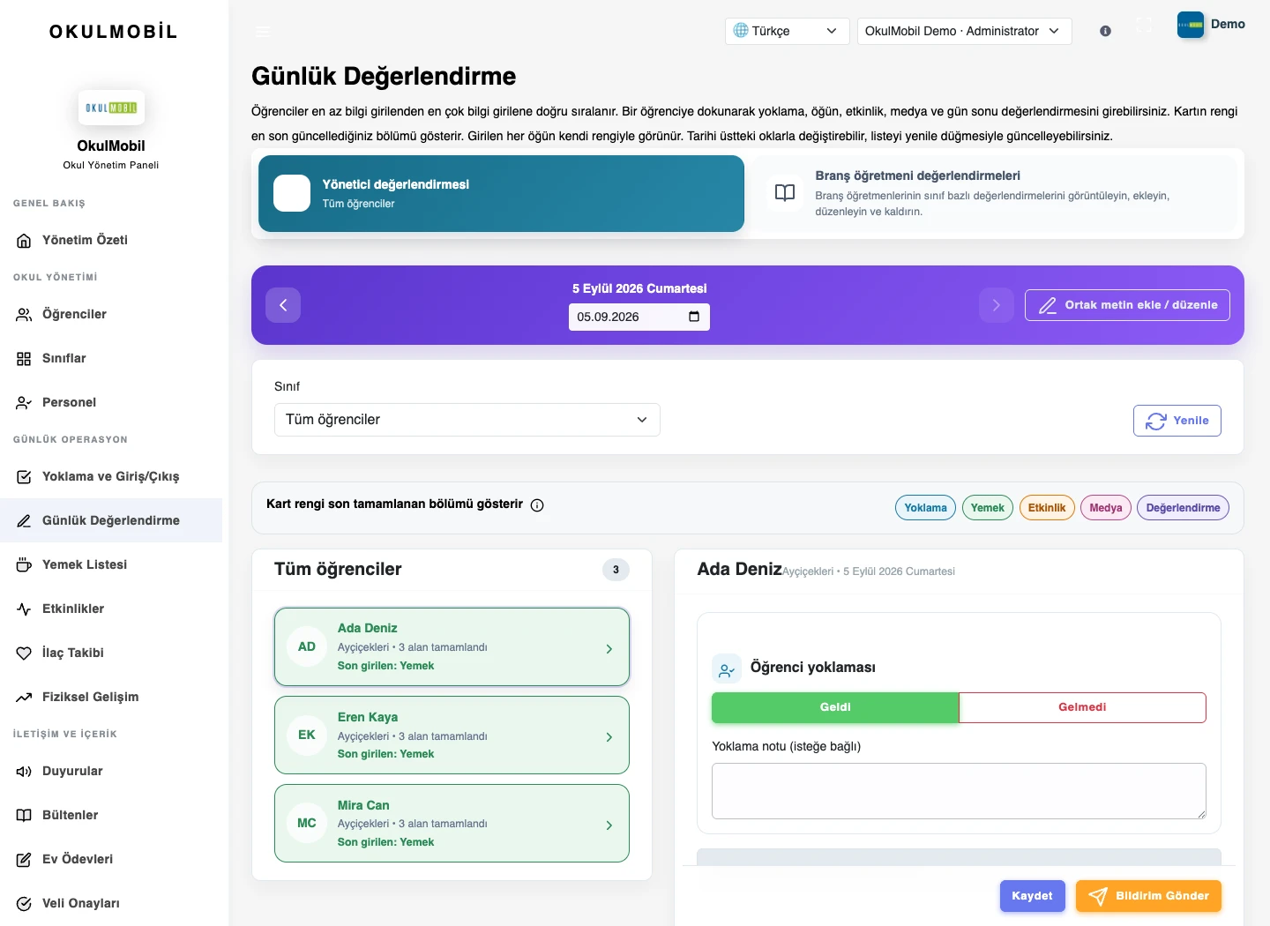This screenshot has height=926, width=1270.
Task: Select the Eren Kaya student name
Action: point(368,717)
